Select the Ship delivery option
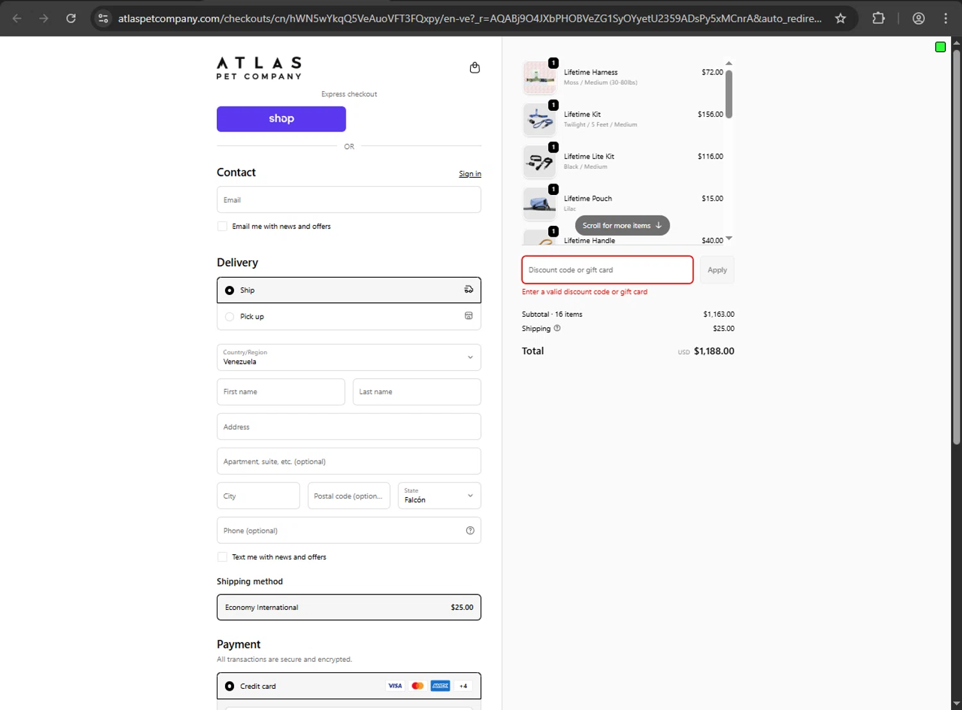Screen dimensions: 962x710 click(349, 290)
